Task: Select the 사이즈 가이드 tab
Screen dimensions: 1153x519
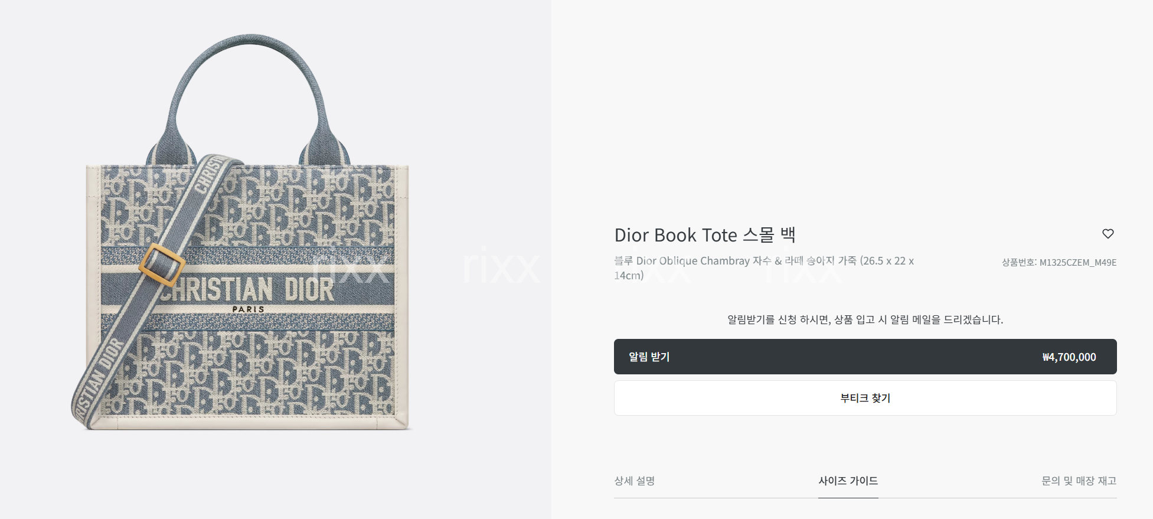Action: [848, 481]
